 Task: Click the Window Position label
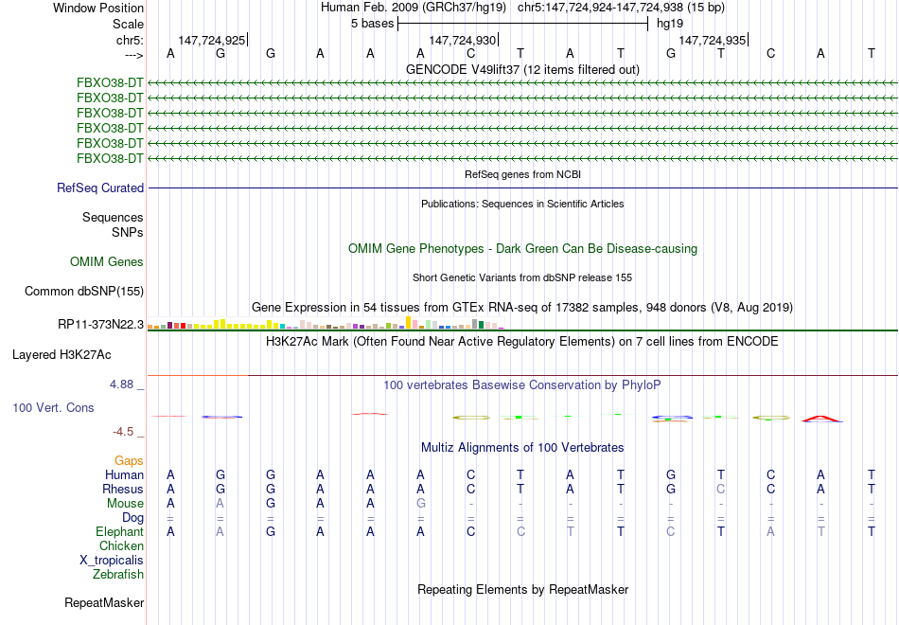coord(98,8)
